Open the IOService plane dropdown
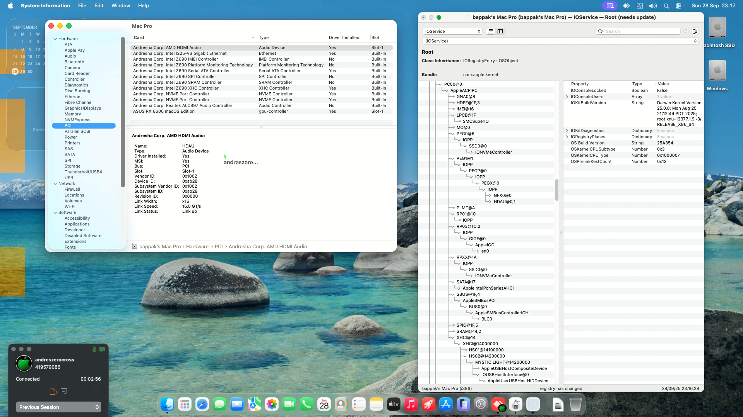Screen dimensions: 743x417 click(x=452, y=31)
